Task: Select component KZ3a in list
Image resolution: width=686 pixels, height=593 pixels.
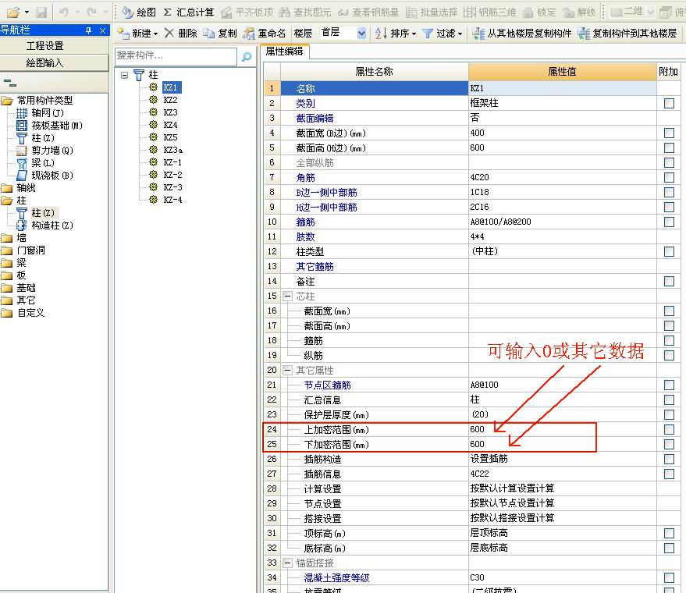Action: (172, 150)
